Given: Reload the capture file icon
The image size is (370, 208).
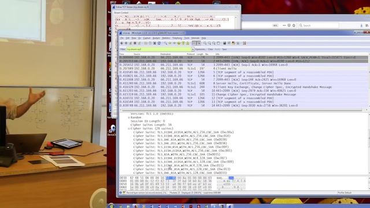Looking at the screenshot, I should point(159,43).
